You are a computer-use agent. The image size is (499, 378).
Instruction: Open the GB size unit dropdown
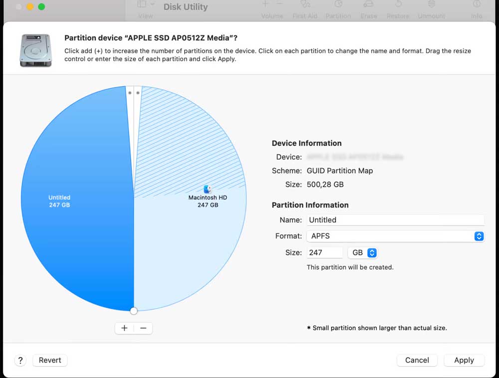[x=362, y=253]
